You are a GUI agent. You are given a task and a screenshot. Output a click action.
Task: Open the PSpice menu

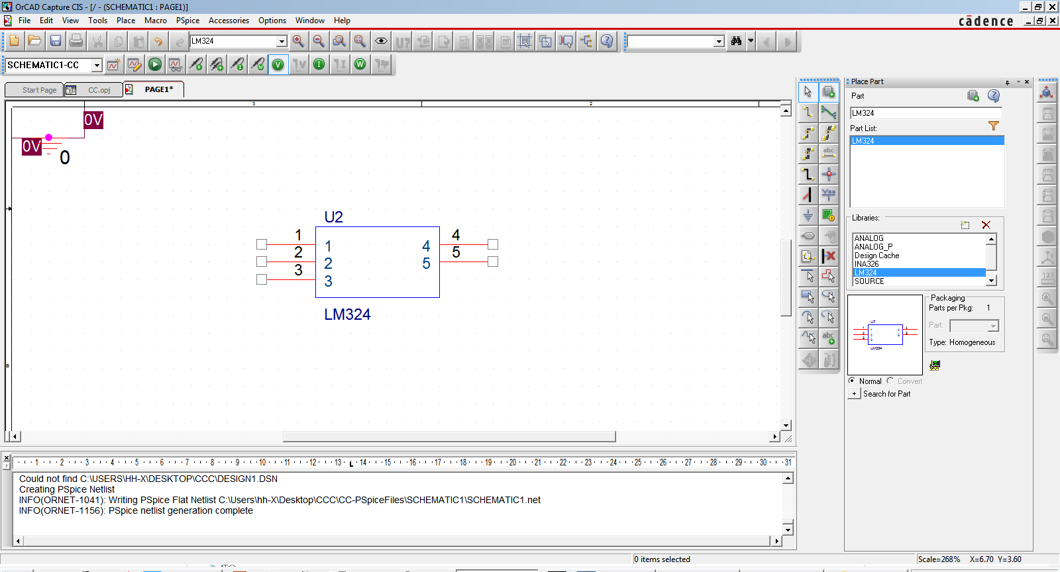coord(187,21)
